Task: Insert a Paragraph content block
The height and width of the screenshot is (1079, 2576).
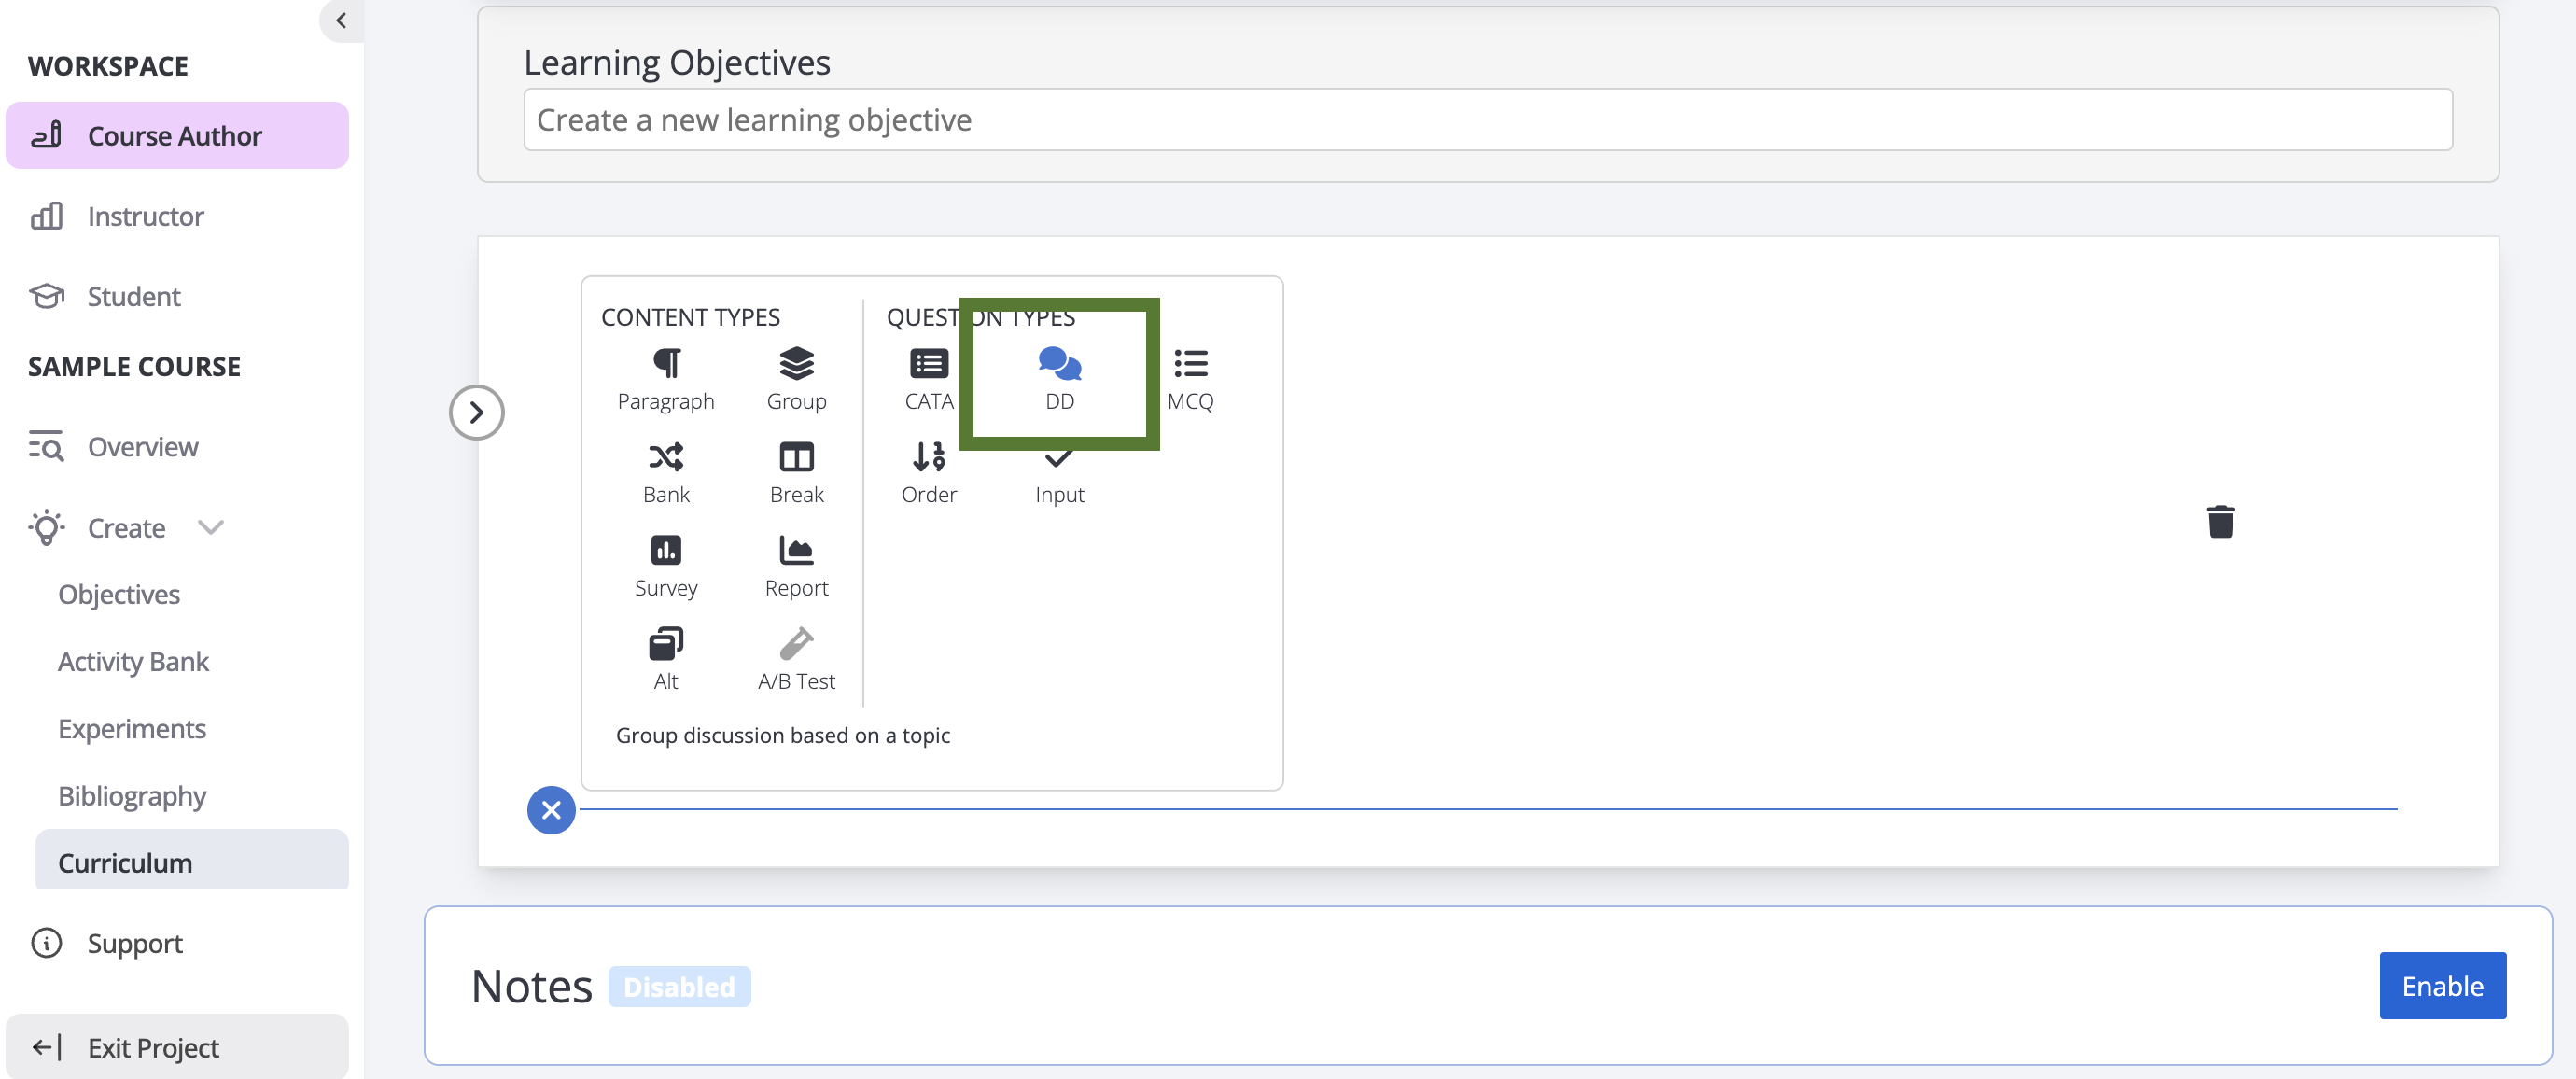Action: coord(666,378)
